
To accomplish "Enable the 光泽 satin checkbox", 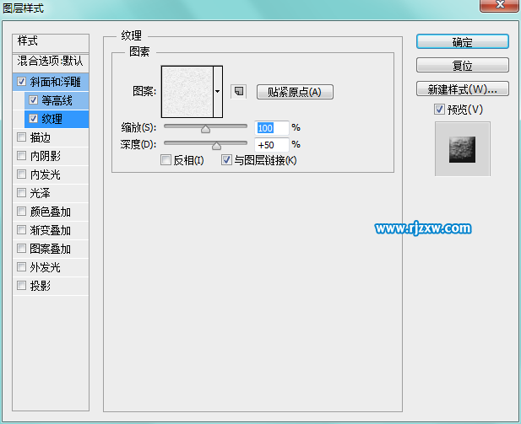I will [x=22, y=193].
